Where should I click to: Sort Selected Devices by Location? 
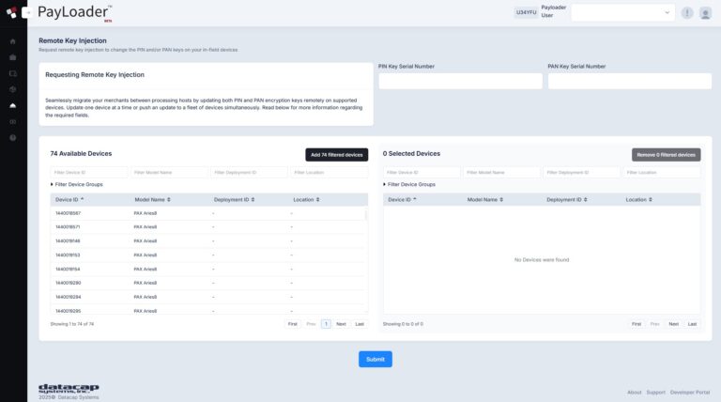point(638,200)
